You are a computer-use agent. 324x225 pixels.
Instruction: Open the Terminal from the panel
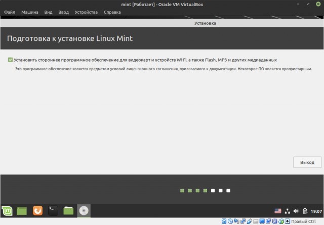[53, 210]
